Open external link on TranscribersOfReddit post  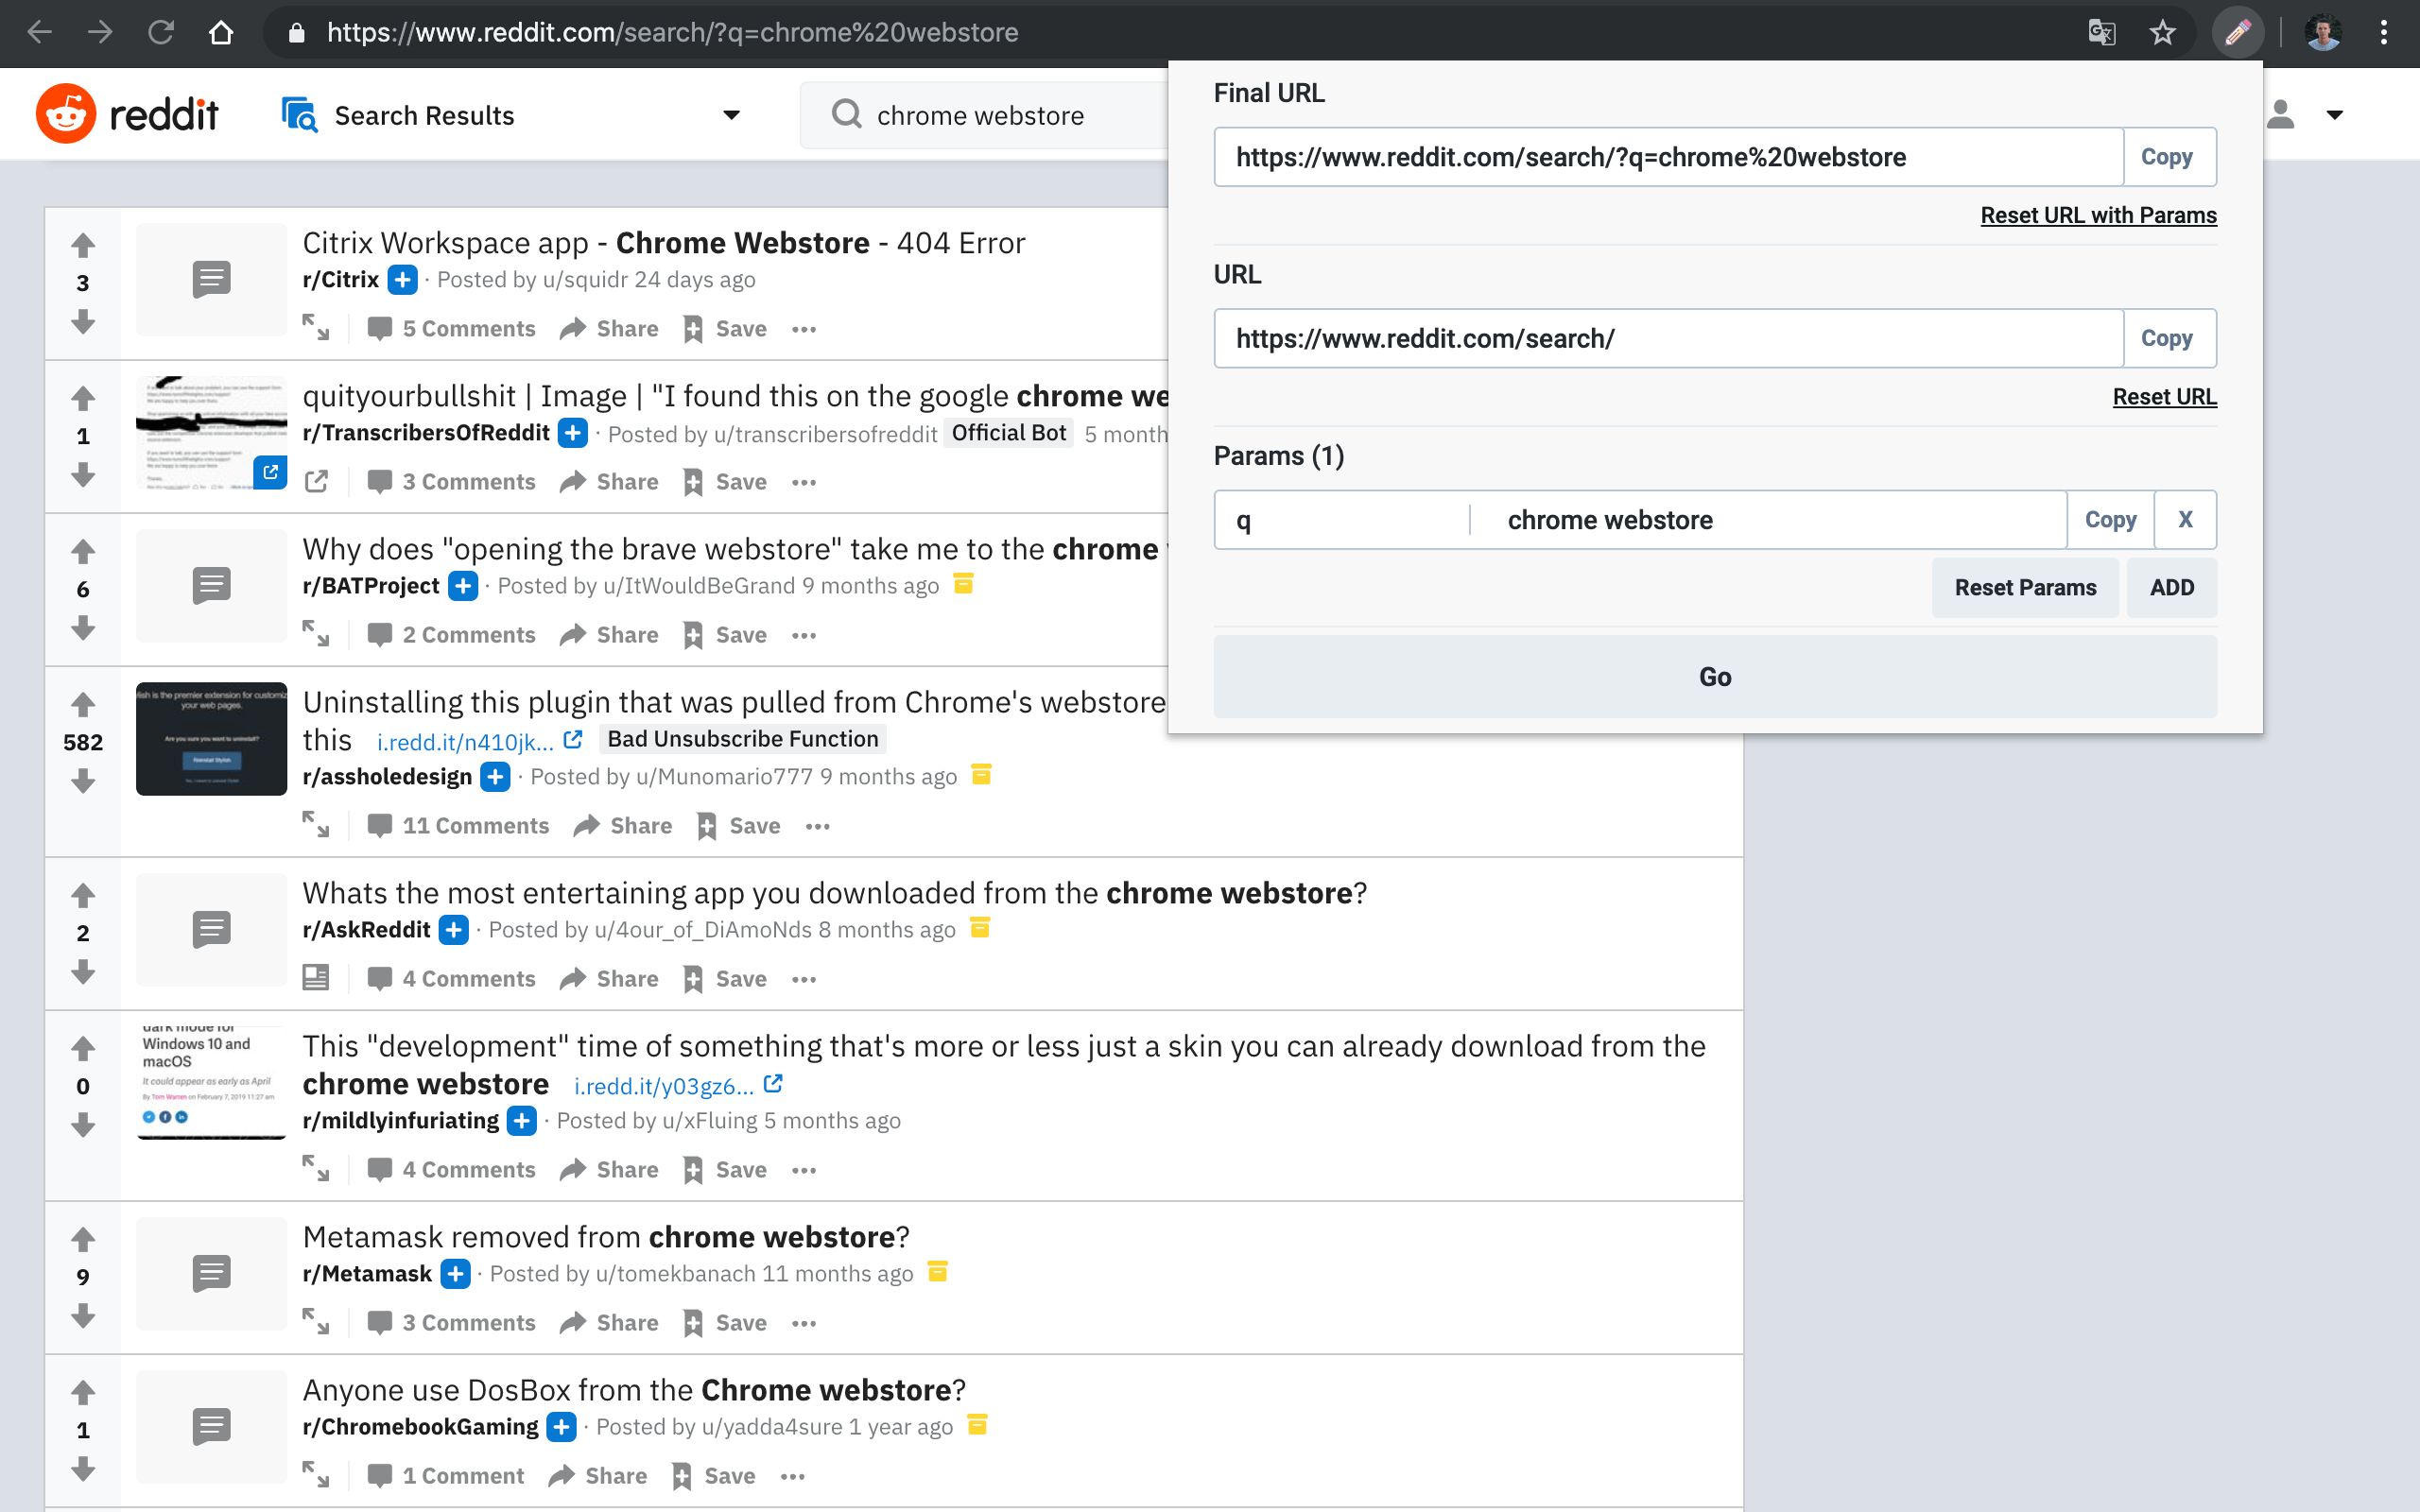[x=316, y=481]
